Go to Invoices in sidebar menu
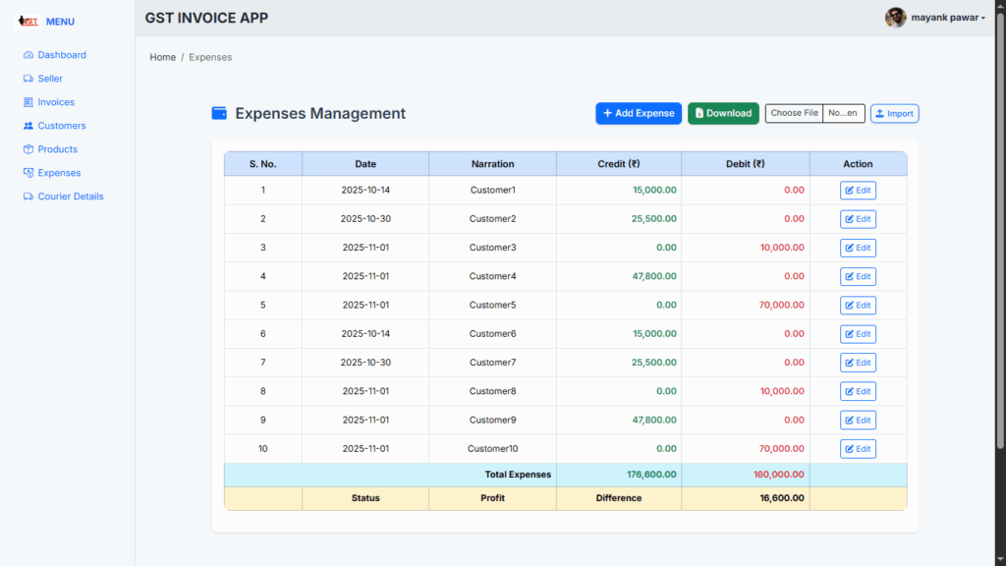1006x566 pixels. (x=56, y=102)
